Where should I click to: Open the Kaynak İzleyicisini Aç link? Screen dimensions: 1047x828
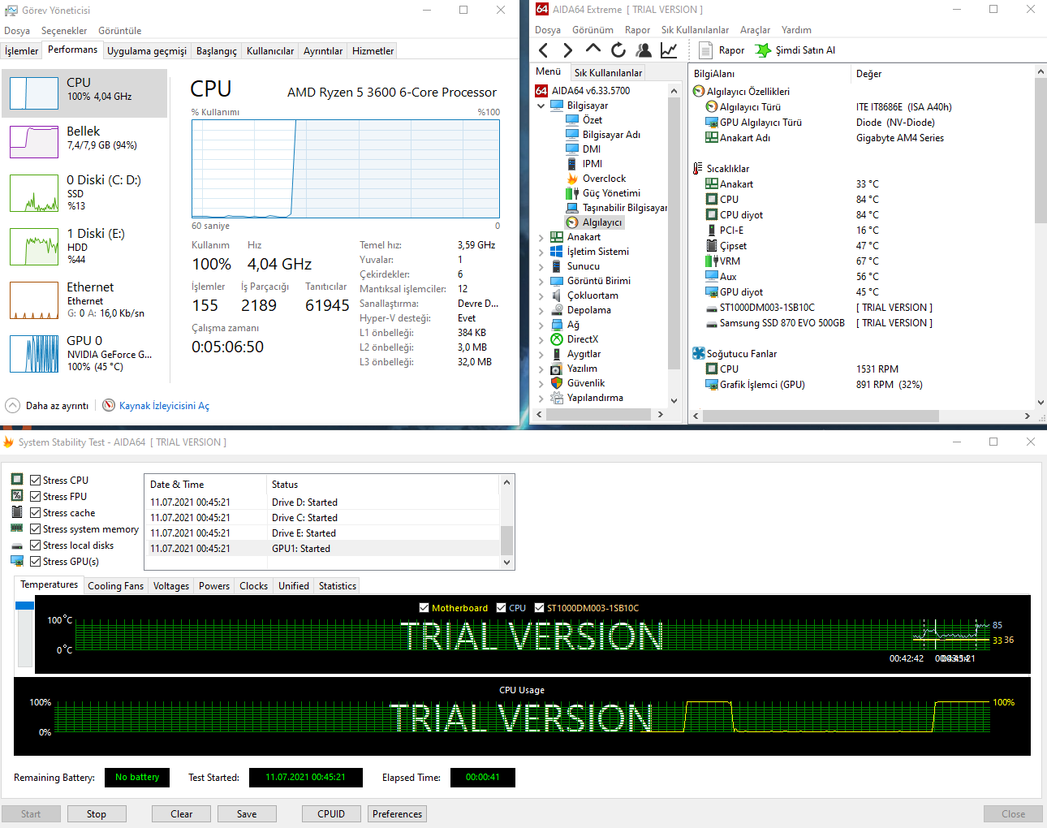click(164, 406)
